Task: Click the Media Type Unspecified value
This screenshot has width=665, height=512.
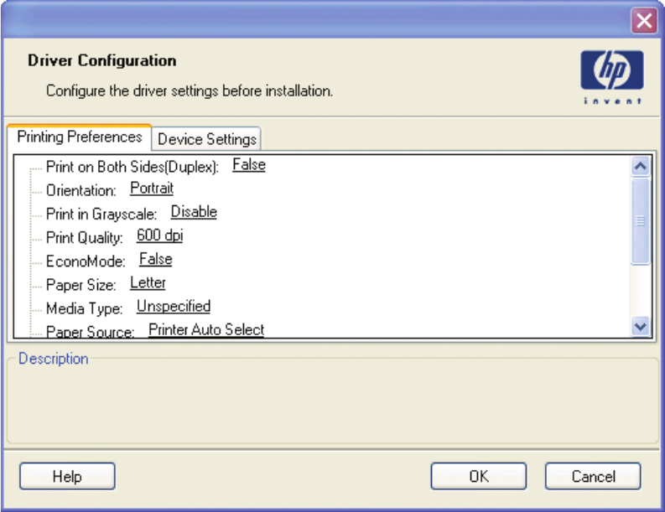Action: pos(174,306)
